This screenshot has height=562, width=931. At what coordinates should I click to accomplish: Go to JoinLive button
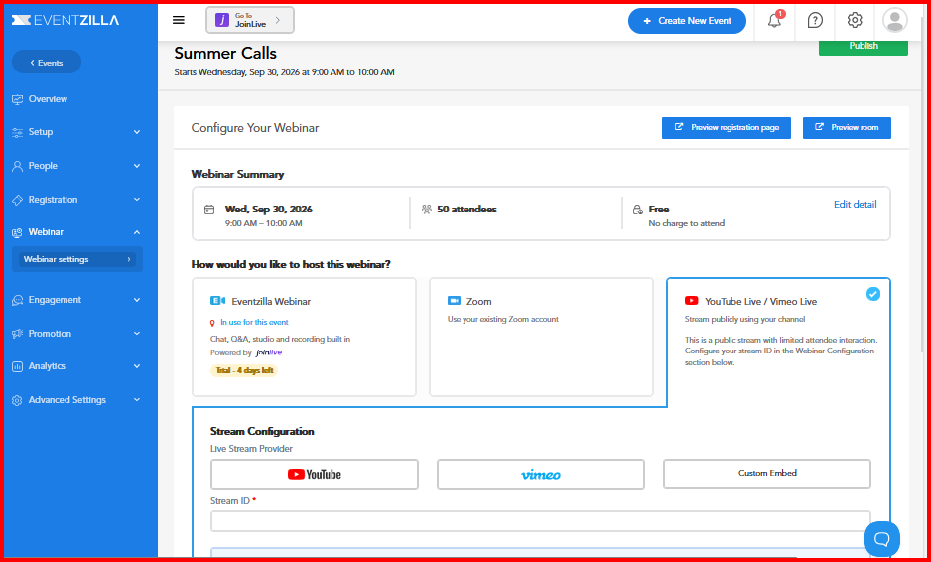pos(250,20)
